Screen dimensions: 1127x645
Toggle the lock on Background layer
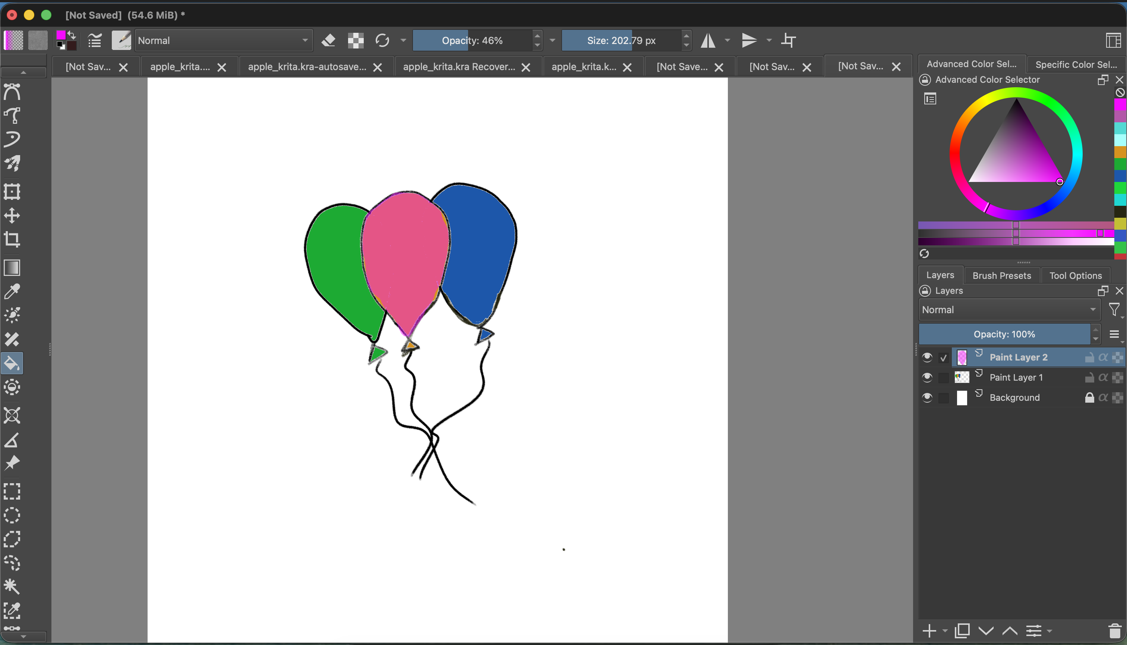(1089, 397)
